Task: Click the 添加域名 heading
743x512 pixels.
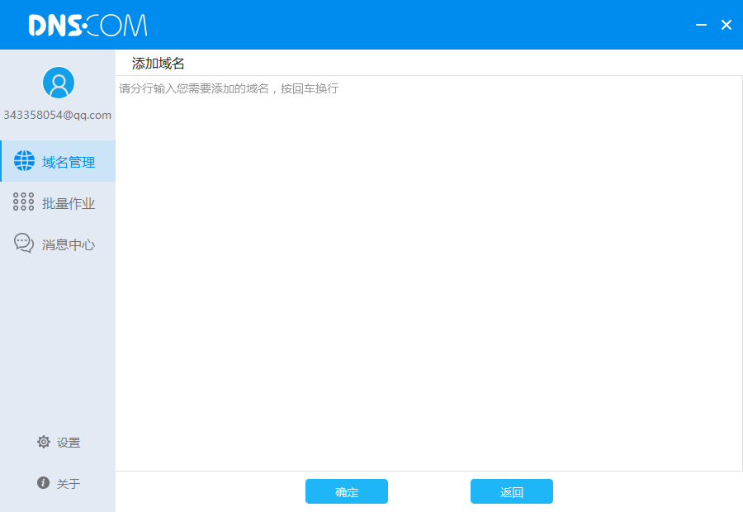Action: (158, 63)
